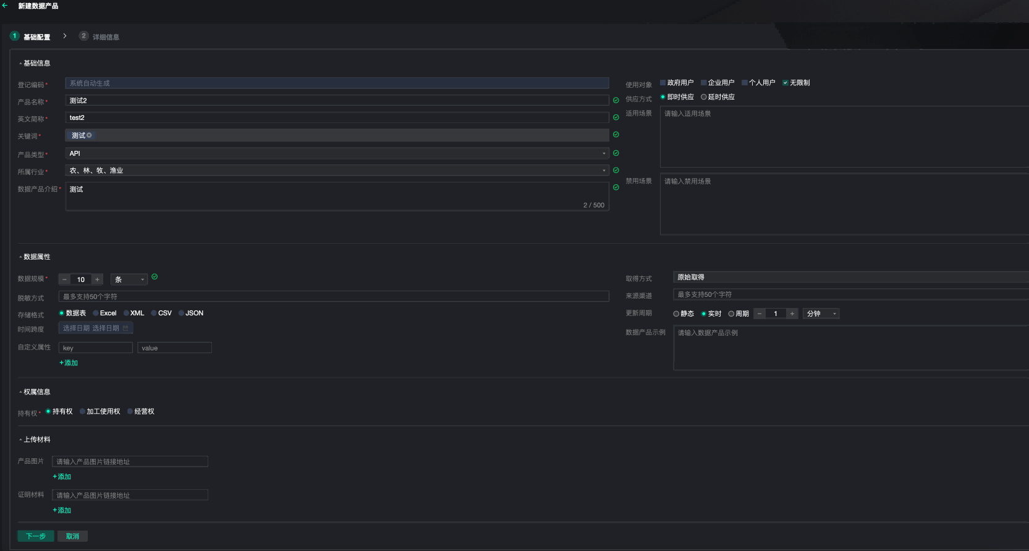
Task: Decrease the 更新周期 number with minus
Action: click(x=760, y=314)
